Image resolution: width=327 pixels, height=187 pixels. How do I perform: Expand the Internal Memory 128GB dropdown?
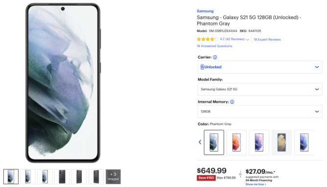[x=259, y=112]
